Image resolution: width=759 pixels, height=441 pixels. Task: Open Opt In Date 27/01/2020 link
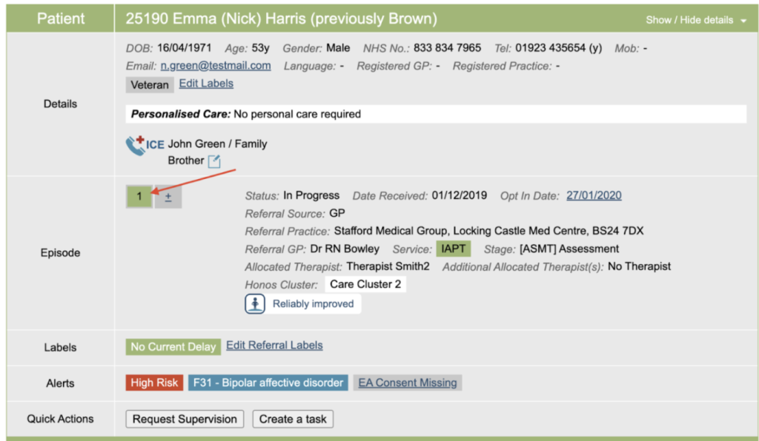pos(594,195)
